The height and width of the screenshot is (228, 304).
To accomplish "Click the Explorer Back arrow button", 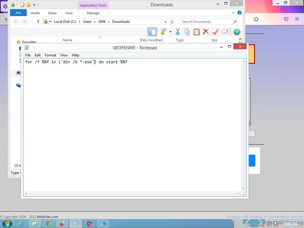I will pyautogui.click(x=16, y=22).
